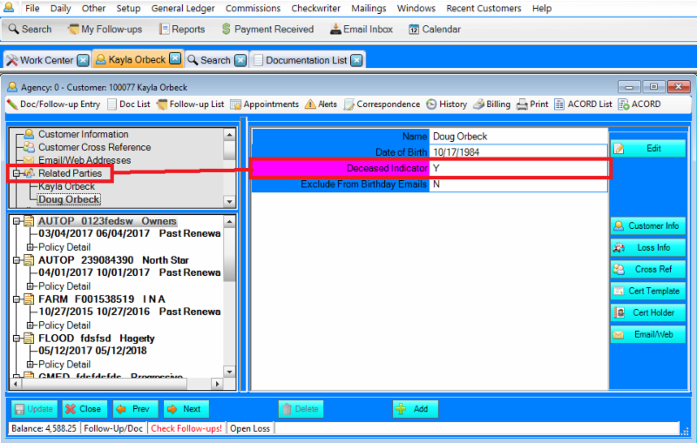Open the ACORD List

tap(583, 104)
